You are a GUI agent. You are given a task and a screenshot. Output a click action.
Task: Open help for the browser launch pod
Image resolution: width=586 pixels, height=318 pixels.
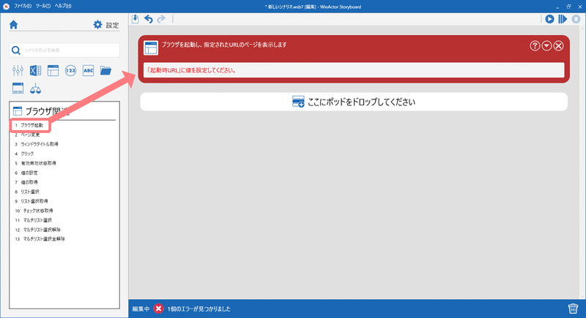pos(535,46)
